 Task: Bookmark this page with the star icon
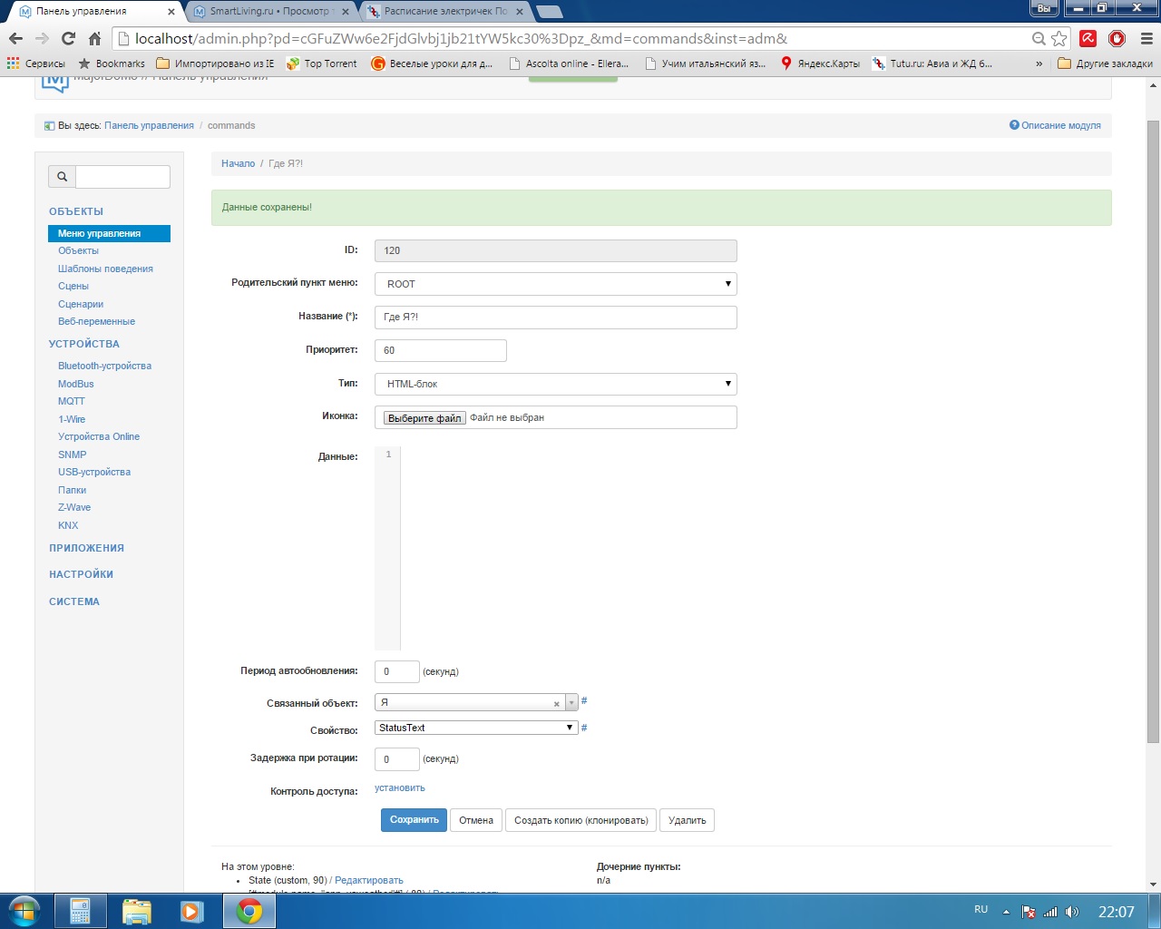(1059, 39)
